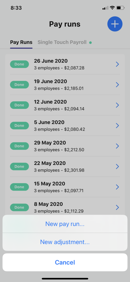Tap Done badge on 29 May 2020
The image size is (130, 282).
pyautogui.click(x=19, y=146)
